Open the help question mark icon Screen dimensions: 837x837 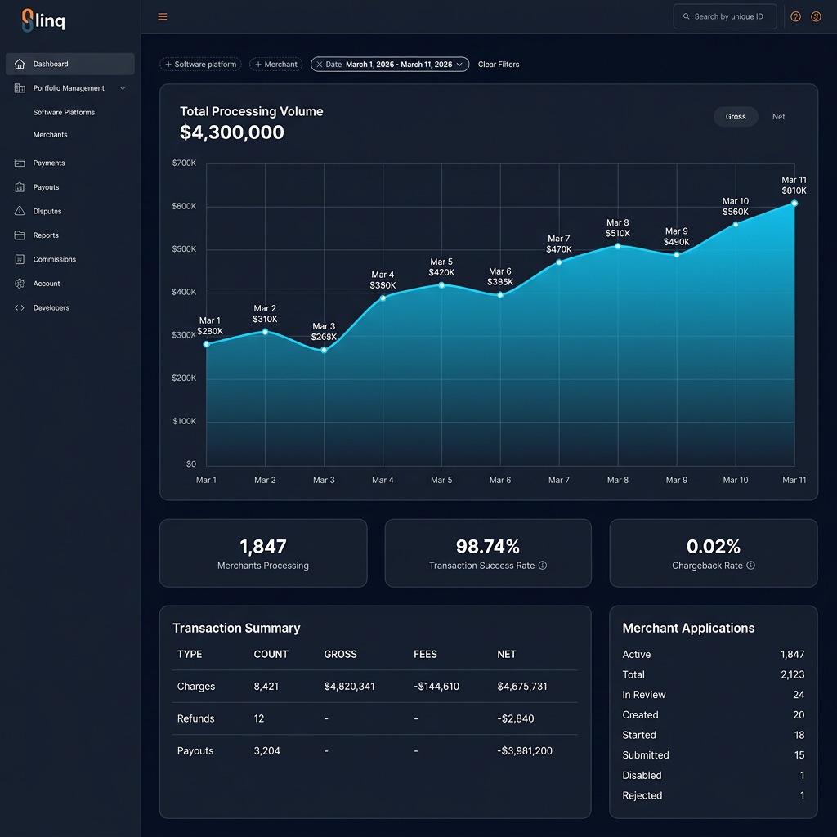[x=795, y=16]
